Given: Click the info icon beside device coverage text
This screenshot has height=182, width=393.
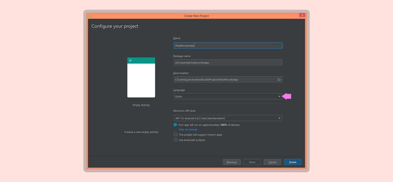Looking at the screenshot, I should point(175,125).
